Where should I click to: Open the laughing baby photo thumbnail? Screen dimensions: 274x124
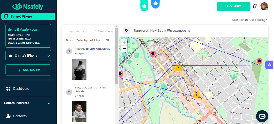79,112
